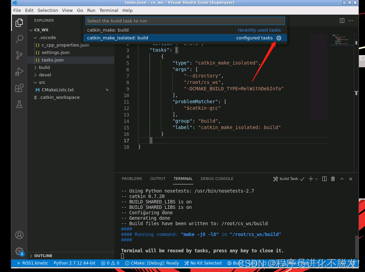Click the "group": "build" line
This screenshot has height=272, width=365.
point(196,121)
